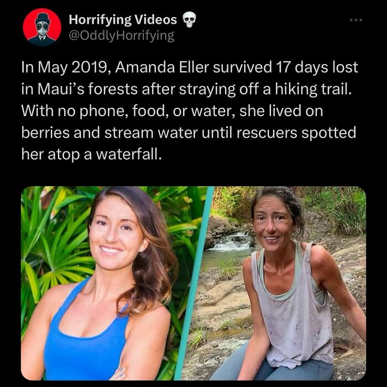The width and height of the screenshot is (387, 387).
Task: Click the word berries in the tweet
Action: pos(46,133)
